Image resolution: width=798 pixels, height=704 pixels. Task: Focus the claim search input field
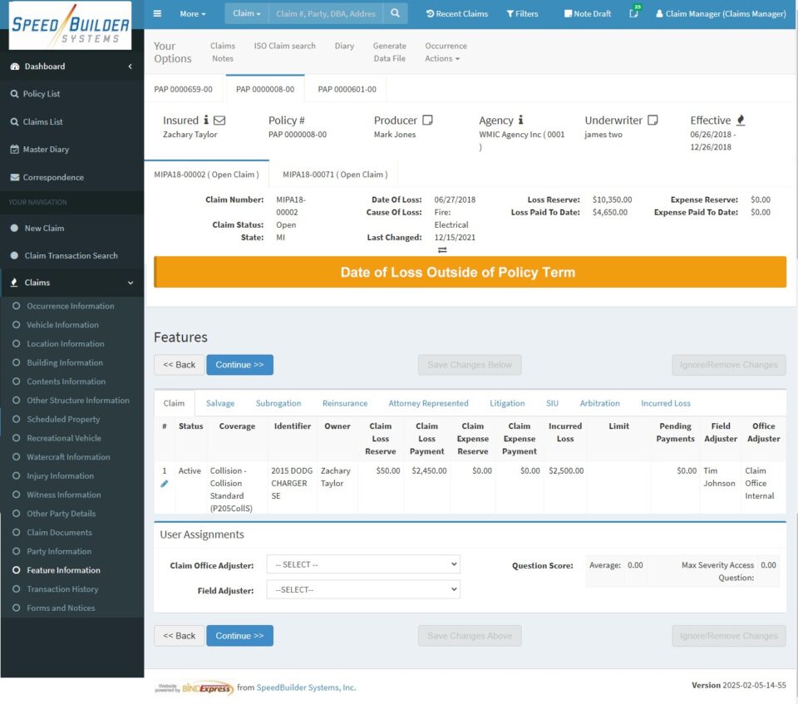pos(325,14)
